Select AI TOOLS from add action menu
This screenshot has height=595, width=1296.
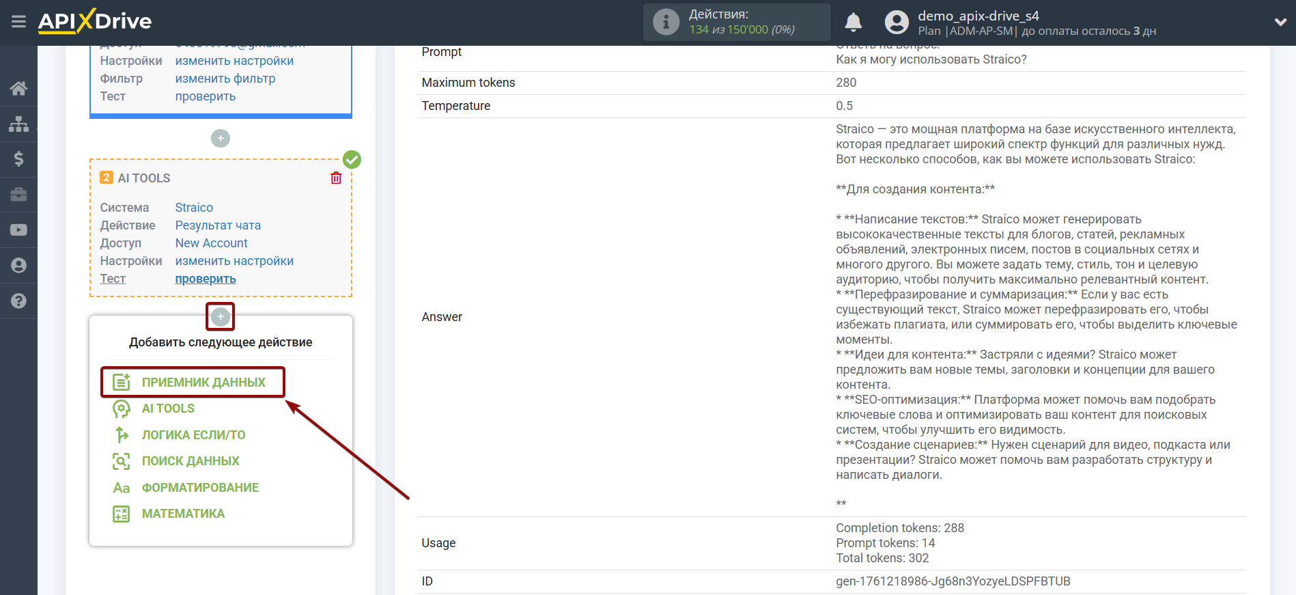(x=168, y=409)
